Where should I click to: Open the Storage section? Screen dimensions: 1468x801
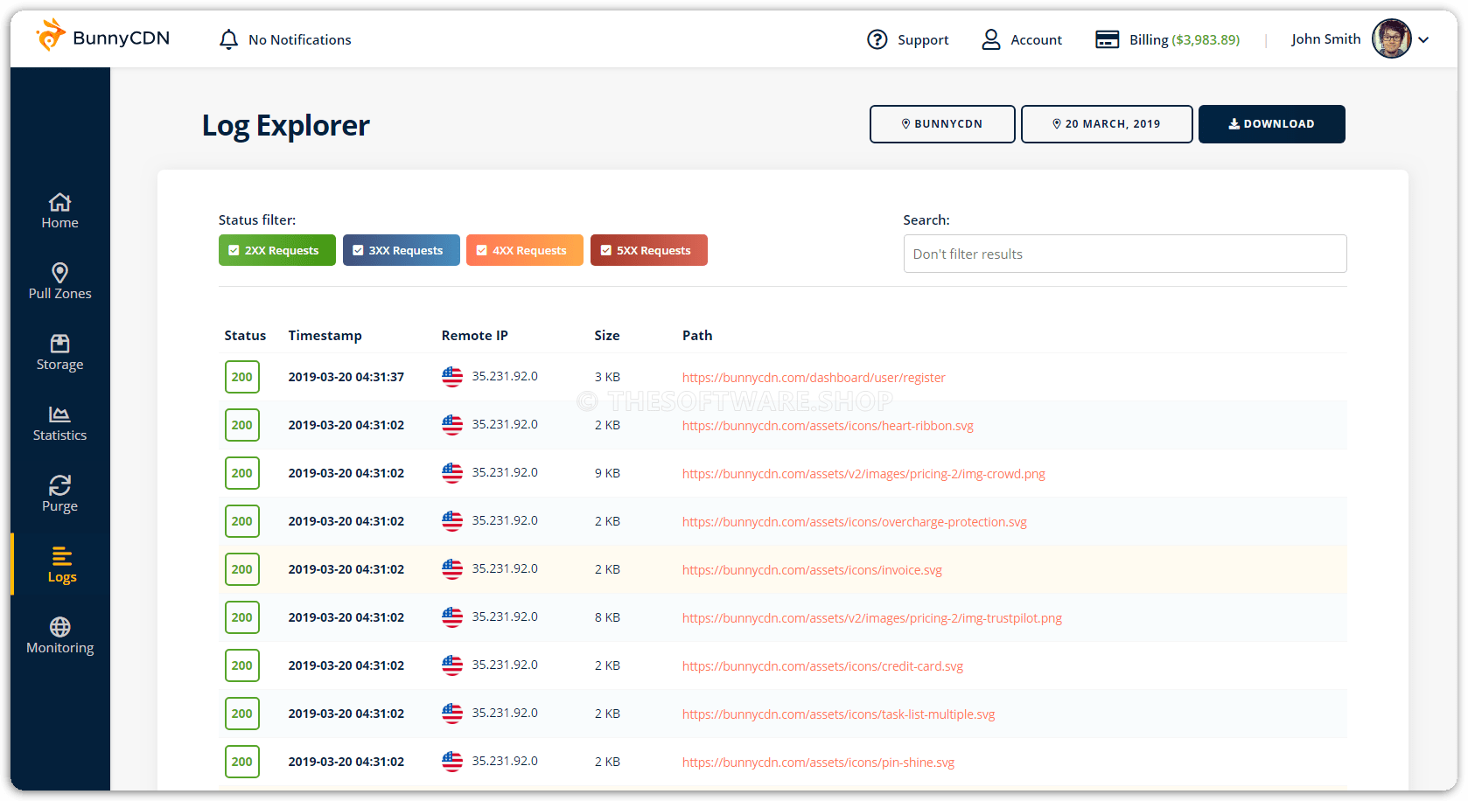click(x=59, y=352)
